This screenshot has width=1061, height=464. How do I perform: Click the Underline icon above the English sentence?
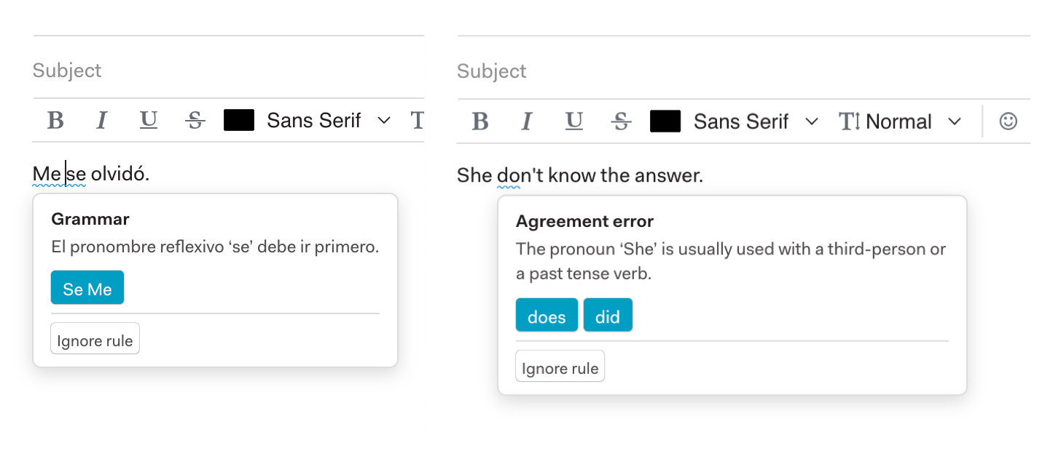coord(574,121)
